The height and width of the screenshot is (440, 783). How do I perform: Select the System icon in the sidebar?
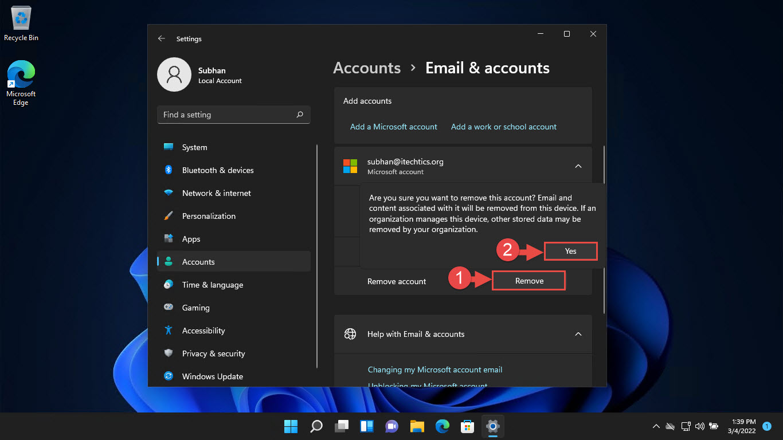coord(169,147)
